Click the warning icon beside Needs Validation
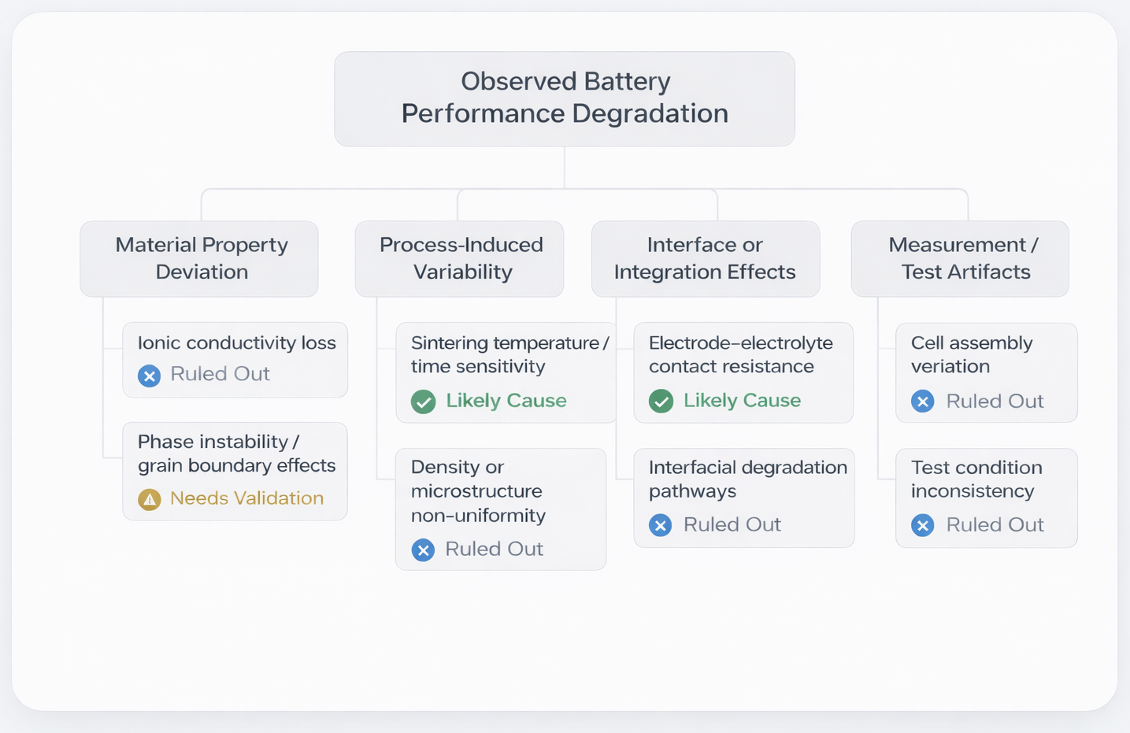The image size is (1130, 733). click(x=150, y=499)
